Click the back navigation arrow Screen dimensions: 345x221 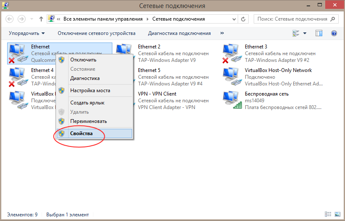click(9, 19)
